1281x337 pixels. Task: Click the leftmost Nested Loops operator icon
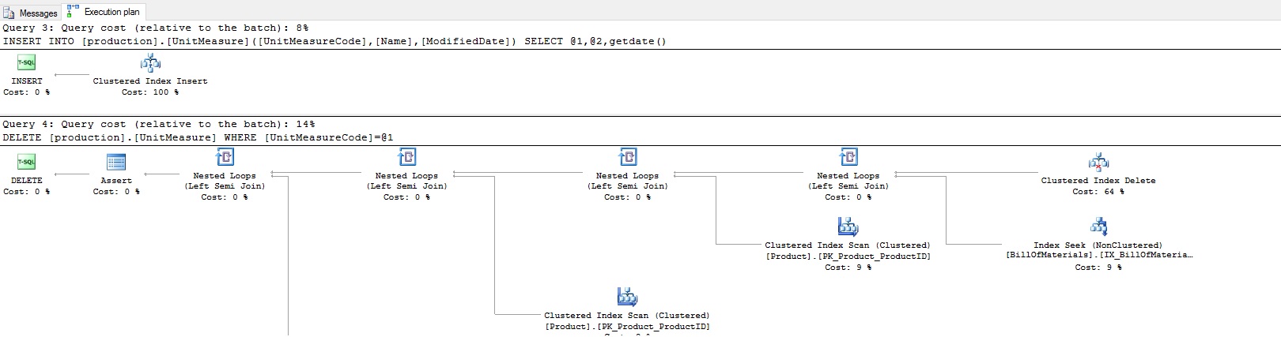pyautogui.click(x=225, y=157)
